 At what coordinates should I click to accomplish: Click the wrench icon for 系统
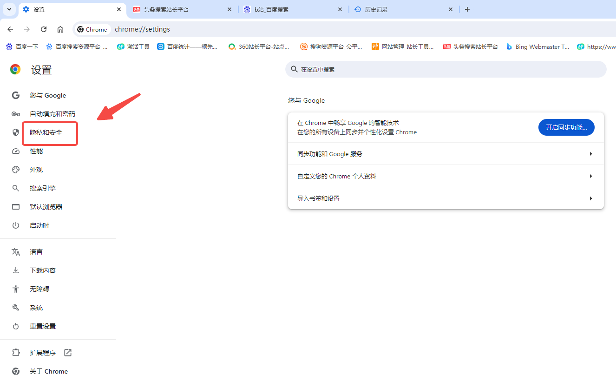(x=16, y=308)
